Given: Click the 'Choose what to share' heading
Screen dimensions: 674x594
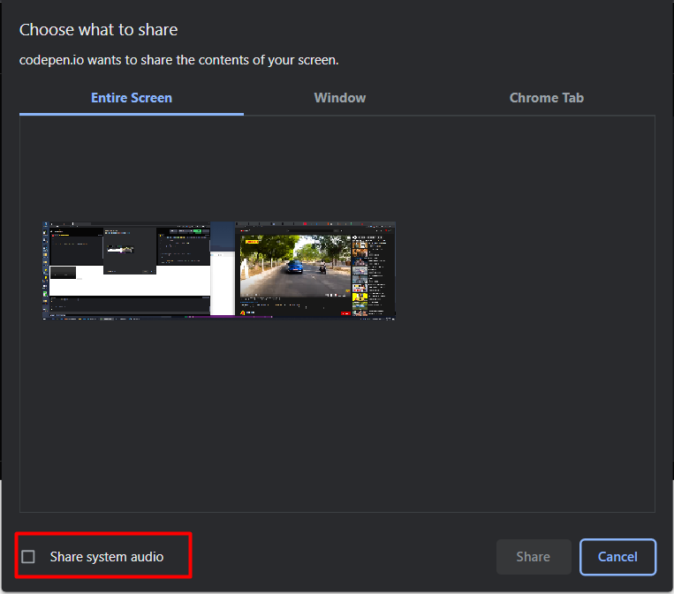Looking at the screenshot, I should 99,30.
